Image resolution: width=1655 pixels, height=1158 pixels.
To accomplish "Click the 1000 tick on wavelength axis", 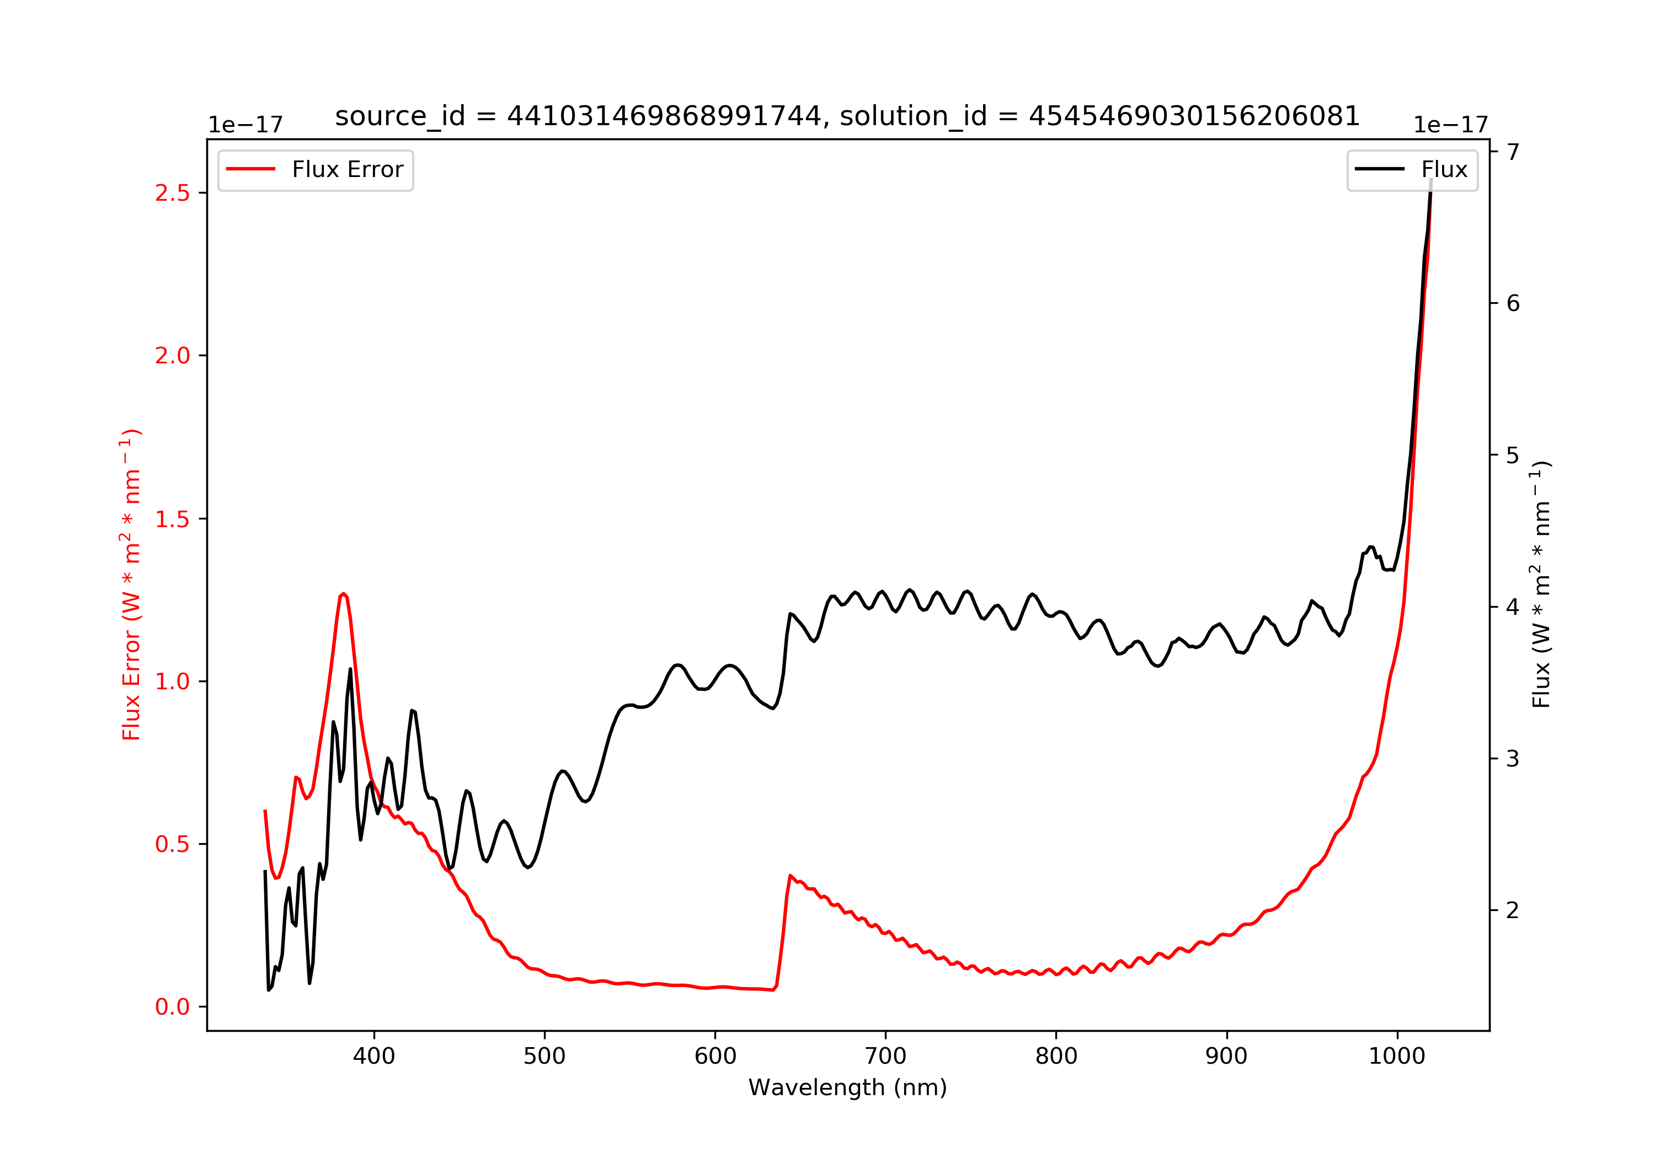I will (1397, 1057).
